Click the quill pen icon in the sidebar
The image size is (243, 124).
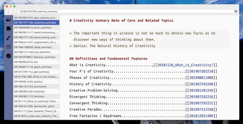click(x=9, y=38)
